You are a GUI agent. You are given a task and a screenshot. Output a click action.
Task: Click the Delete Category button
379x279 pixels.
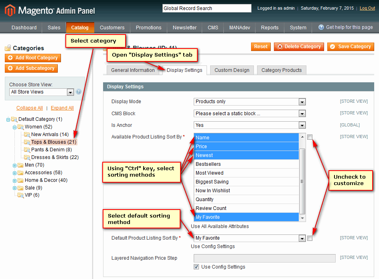pyautogui.click(x=299, y=47)
